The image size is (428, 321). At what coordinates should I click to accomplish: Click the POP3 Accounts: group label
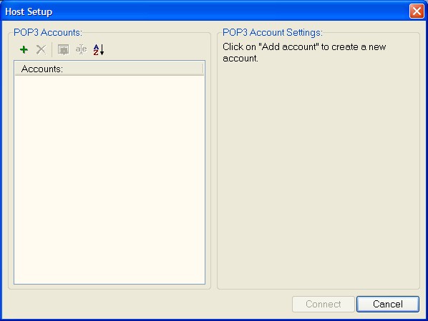48,32
